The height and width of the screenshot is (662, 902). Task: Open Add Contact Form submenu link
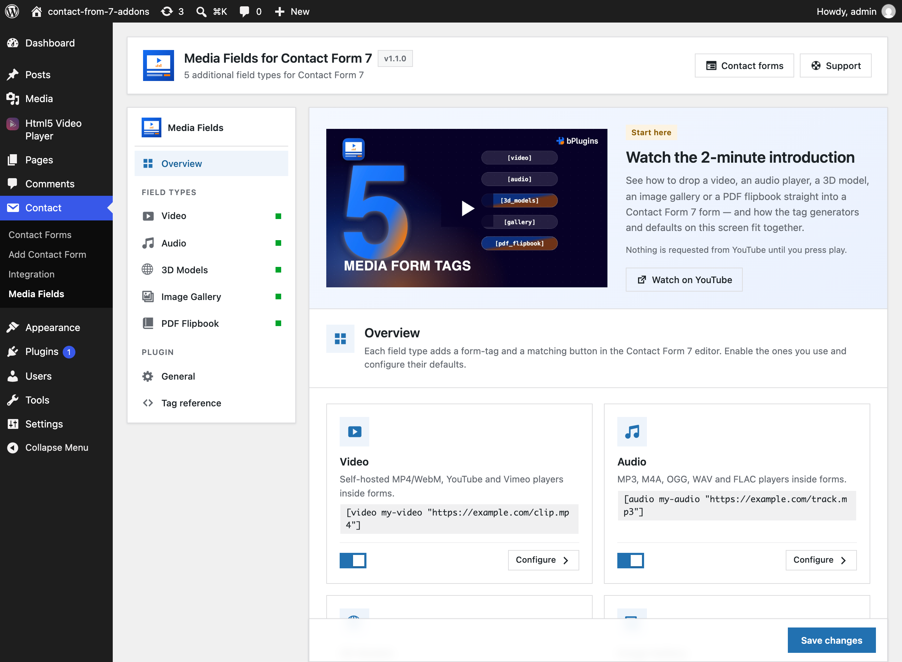tap(47, 255)
